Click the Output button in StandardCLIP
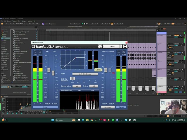This screenshot has height=140, width=187. 121,107
